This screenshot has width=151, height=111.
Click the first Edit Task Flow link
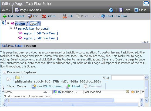(x=46, y=33)
